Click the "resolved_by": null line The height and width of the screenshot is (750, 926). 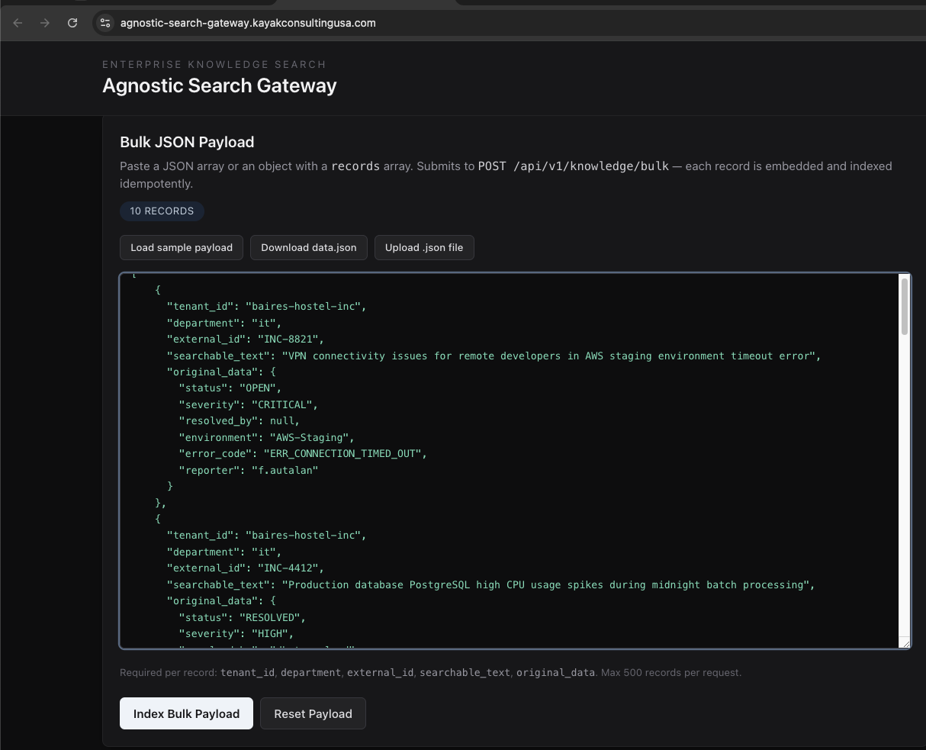239,420
